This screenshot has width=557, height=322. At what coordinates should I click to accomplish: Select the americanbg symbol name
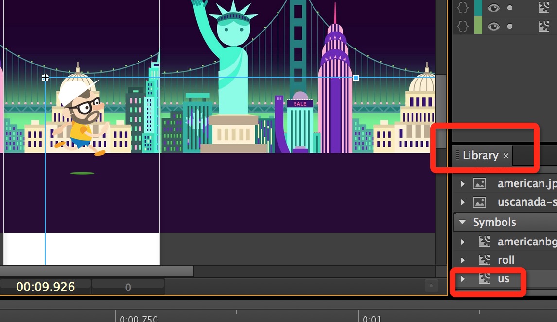click(x=527, y=241)
